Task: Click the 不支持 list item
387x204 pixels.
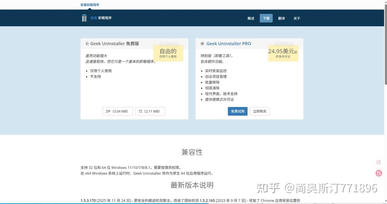Action: (x=95, y=77)
